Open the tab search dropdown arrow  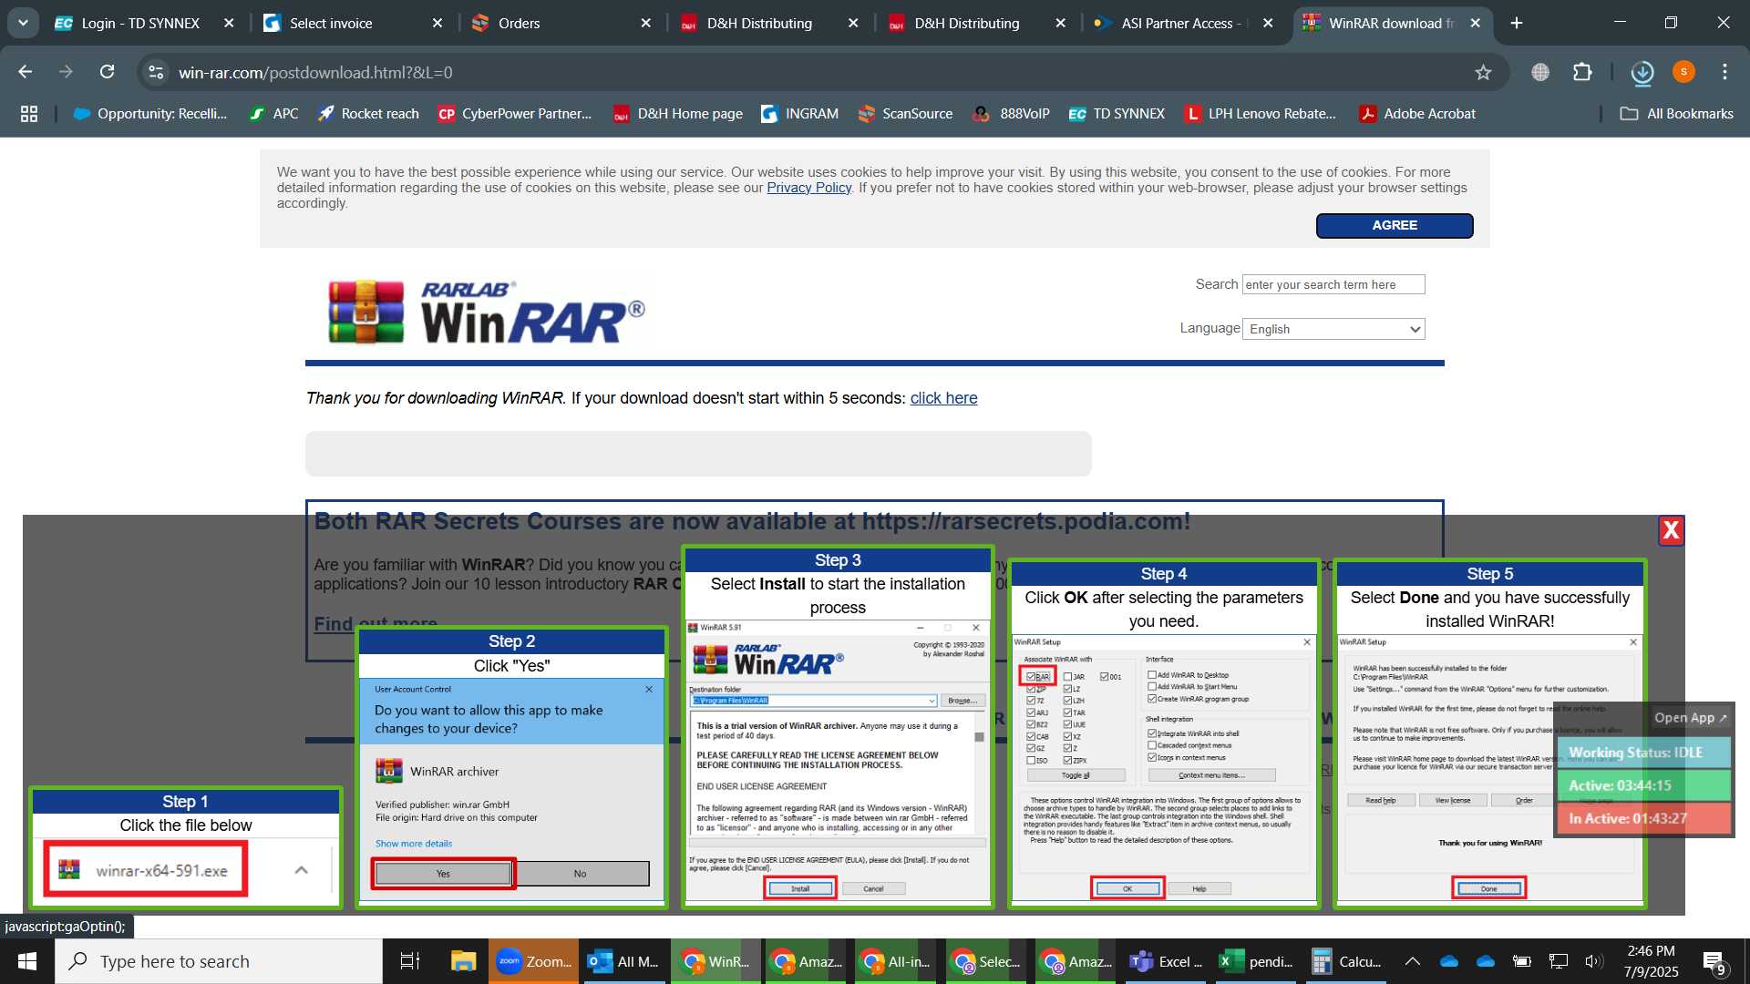(x=23, y=24)
